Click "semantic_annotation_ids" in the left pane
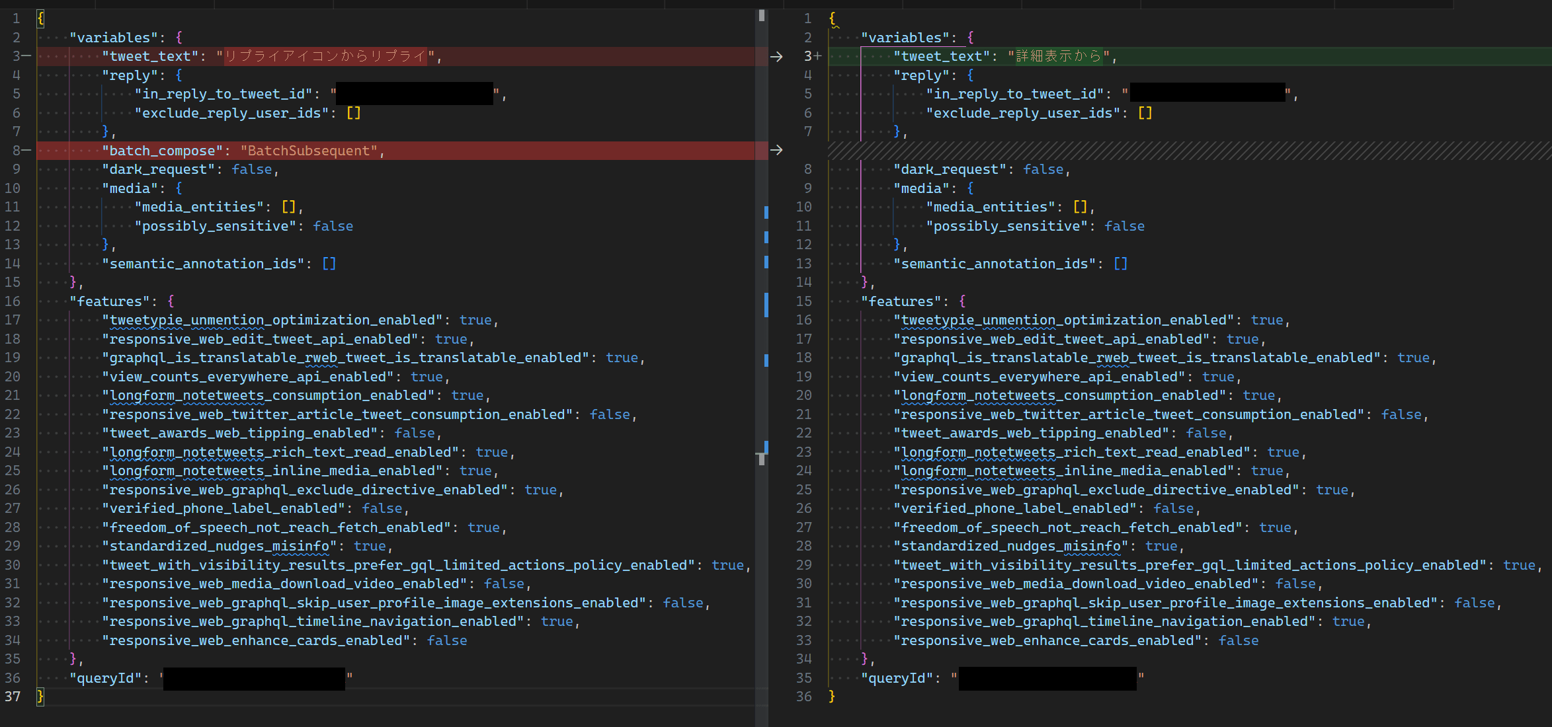The width and height of the screenshot is (1552, 727). click(x=203, y=264)
